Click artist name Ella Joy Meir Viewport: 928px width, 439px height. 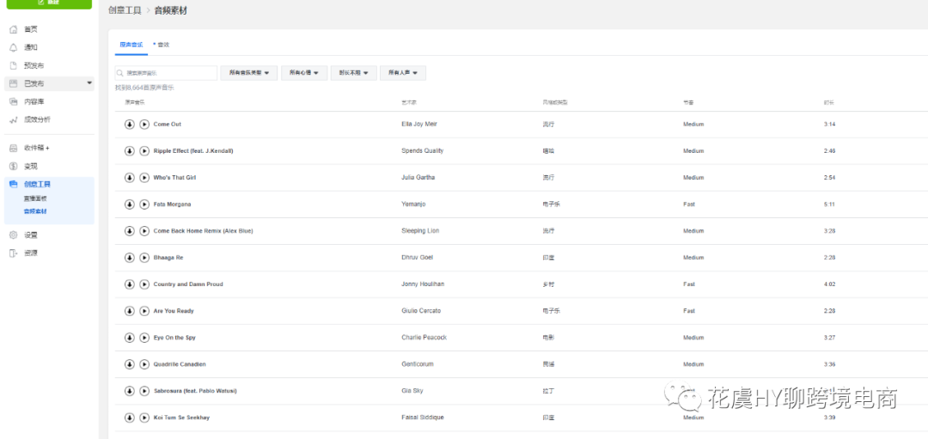(x=419, y=125)
